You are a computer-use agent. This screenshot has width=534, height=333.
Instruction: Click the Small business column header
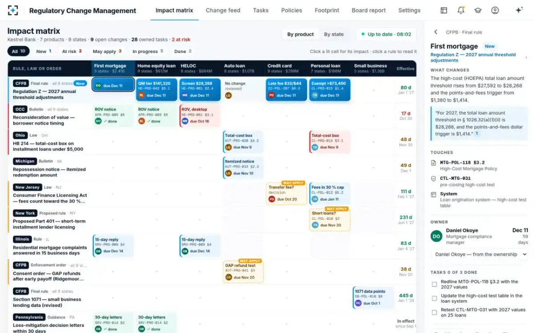click(373, 68)
